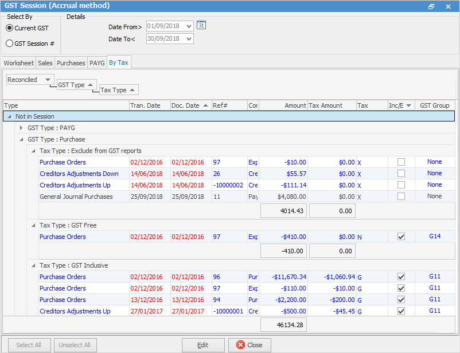Click the Edit button
The image size is (460, 353).
click(203, 345)
